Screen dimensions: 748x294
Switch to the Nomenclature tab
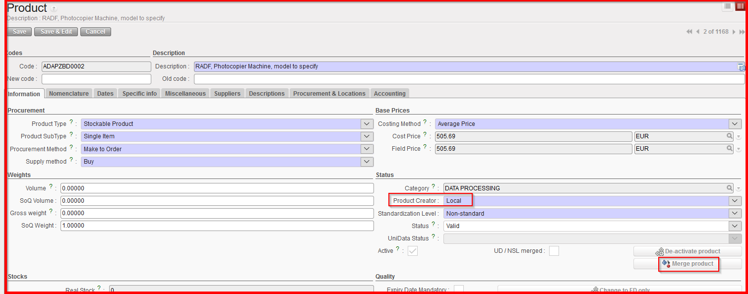click(x=69, y=94)
